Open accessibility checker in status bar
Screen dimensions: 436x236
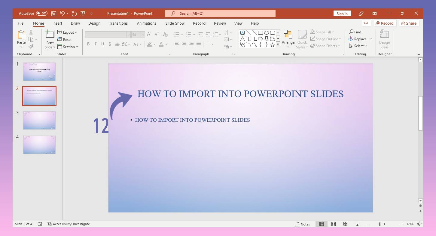coord(69,224)
